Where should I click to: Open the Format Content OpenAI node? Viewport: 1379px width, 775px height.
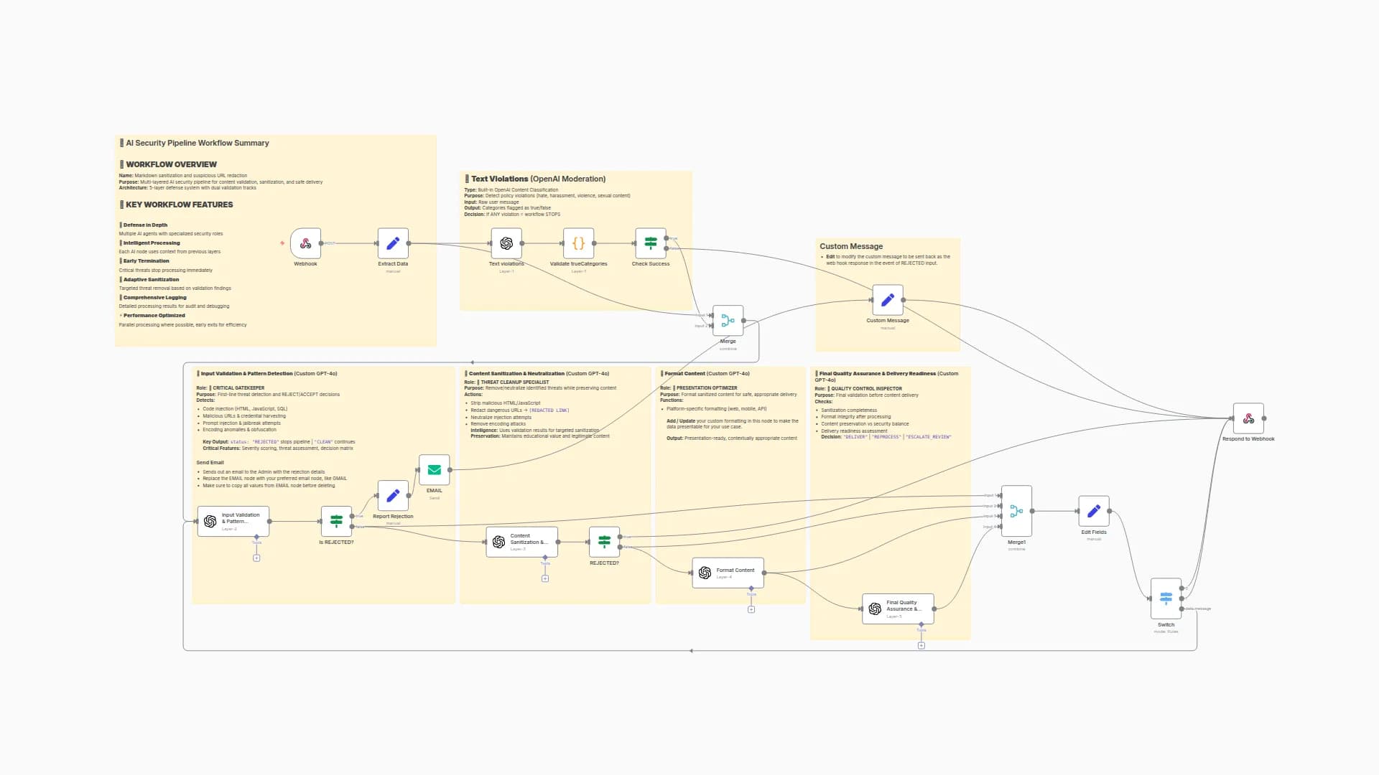pos(728,573)
